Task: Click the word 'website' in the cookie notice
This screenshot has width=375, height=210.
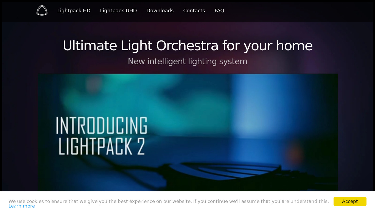Action: pos(180,201)
